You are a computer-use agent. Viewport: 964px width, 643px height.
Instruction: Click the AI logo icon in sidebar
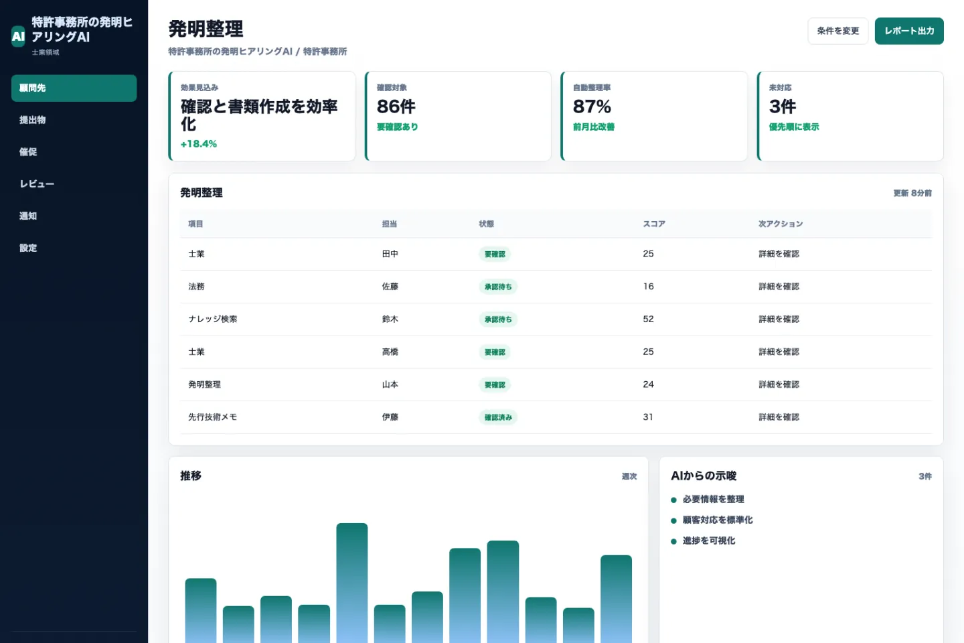pyautogui.click(x=18, y=36)
